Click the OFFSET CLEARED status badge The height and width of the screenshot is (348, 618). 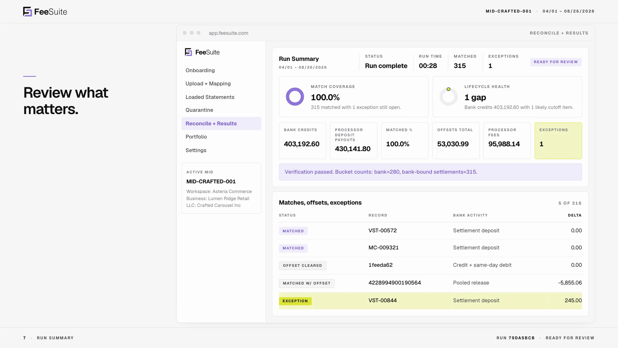click(x=302, y=265)
